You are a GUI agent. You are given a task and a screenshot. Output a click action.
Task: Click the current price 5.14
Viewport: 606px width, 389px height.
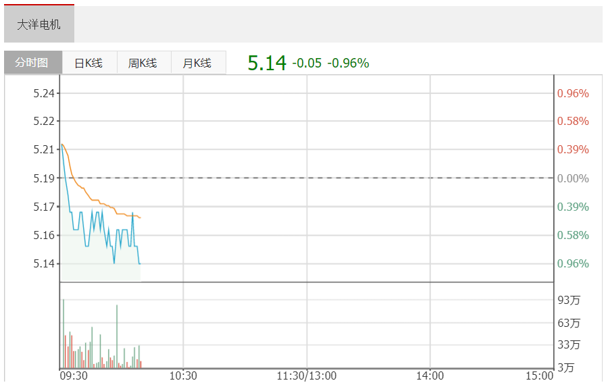[267, 63]
